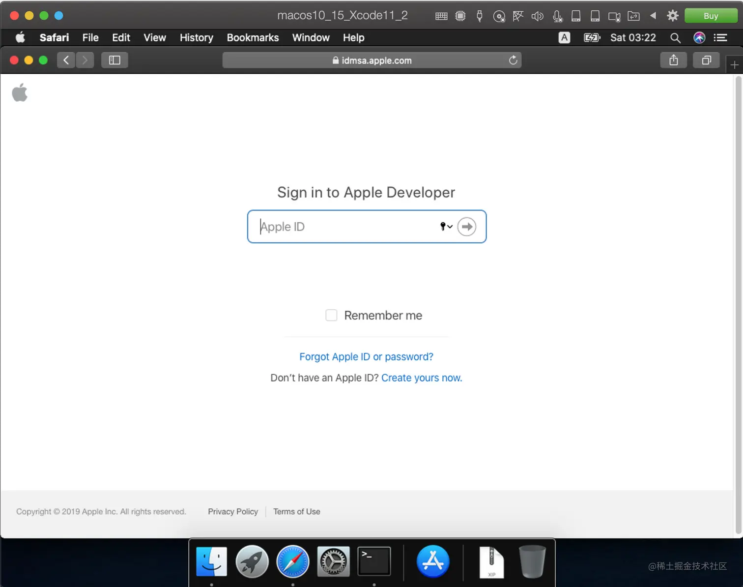Go back with Safari's back arrow
The height and width of the screenshot is (587, 743).
[66, 60]
